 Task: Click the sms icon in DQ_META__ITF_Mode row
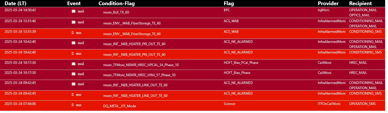tap(73, 105)
